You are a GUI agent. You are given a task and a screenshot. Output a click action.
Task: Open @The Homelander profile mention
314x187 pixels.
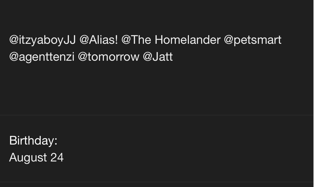[x=171, y=40]
